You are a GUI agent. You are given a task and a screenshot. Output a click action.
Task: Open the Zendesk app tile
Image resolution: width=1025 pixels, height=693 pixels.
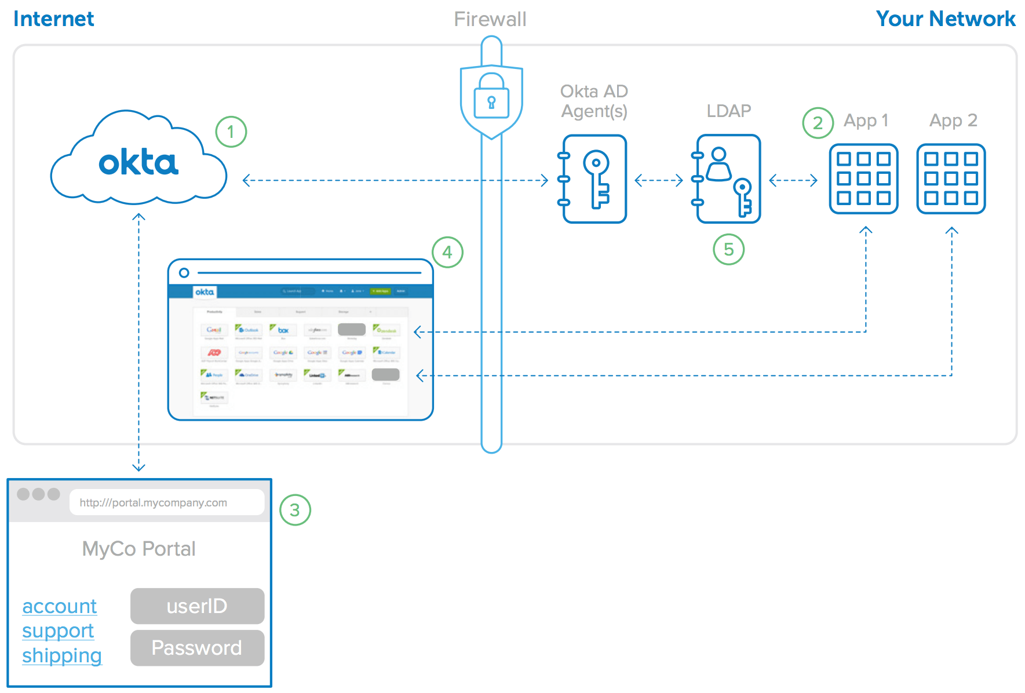tap(386, 330)
